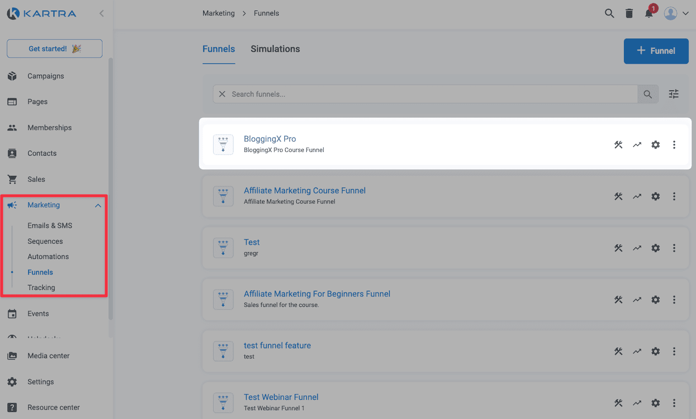Open Resource center in sidebar
The height and width of the screenshot is (419, 696).
tap(53, 407)
